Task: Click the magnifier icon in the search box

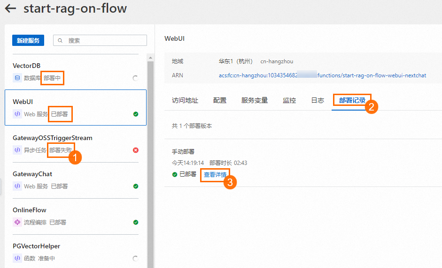Action: tap(60, 40)
